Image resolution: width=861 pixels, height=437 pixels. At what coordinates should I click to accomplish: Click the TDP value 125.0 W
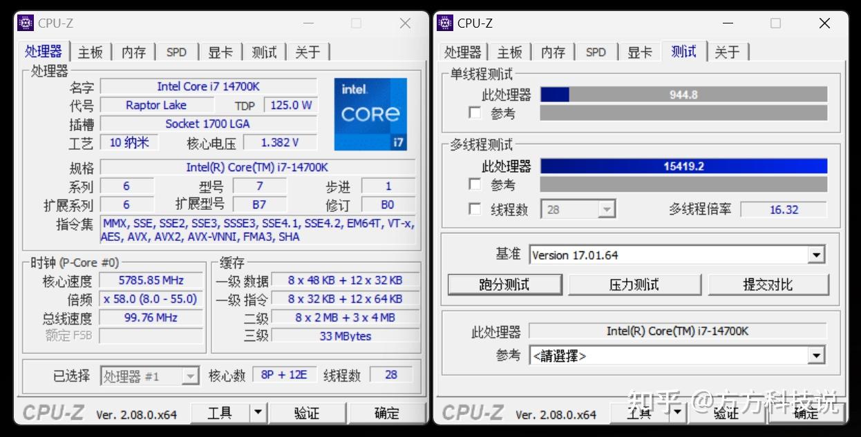click(290, 105)
